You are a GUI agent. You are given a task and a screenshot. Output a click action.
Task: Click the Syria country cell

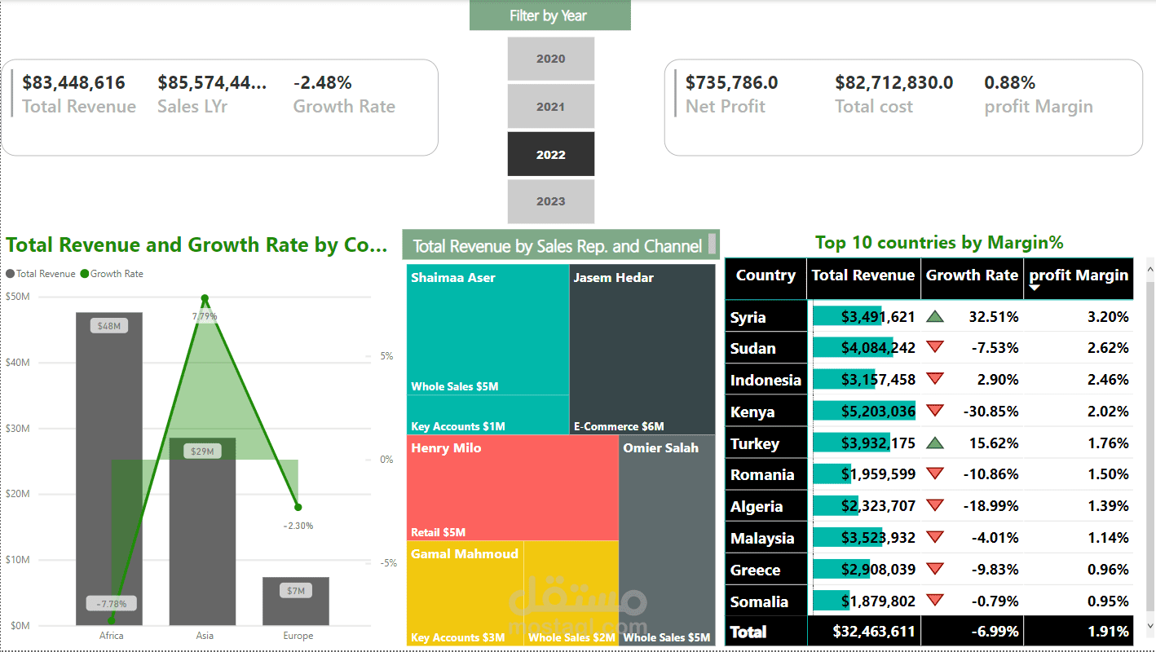766,317
